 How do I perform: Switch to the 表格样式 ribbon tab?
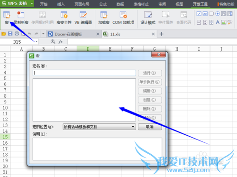click(x=141, y=4)
